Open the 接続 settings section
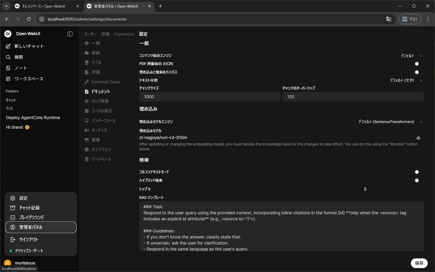Screen dimensions: 435x272 pos(92,53)
